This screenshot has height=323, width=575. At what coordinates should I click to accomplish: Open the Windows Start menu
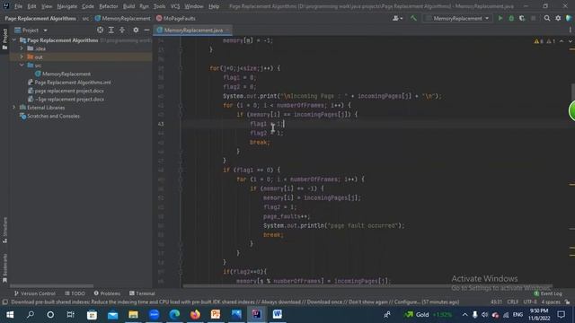tap(10, 315)
